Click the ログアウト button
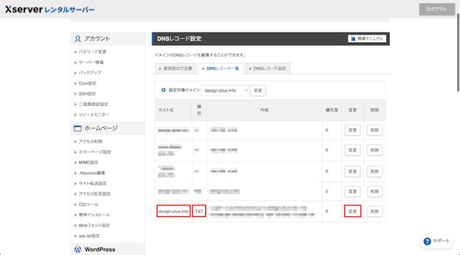 pos(437,10)
